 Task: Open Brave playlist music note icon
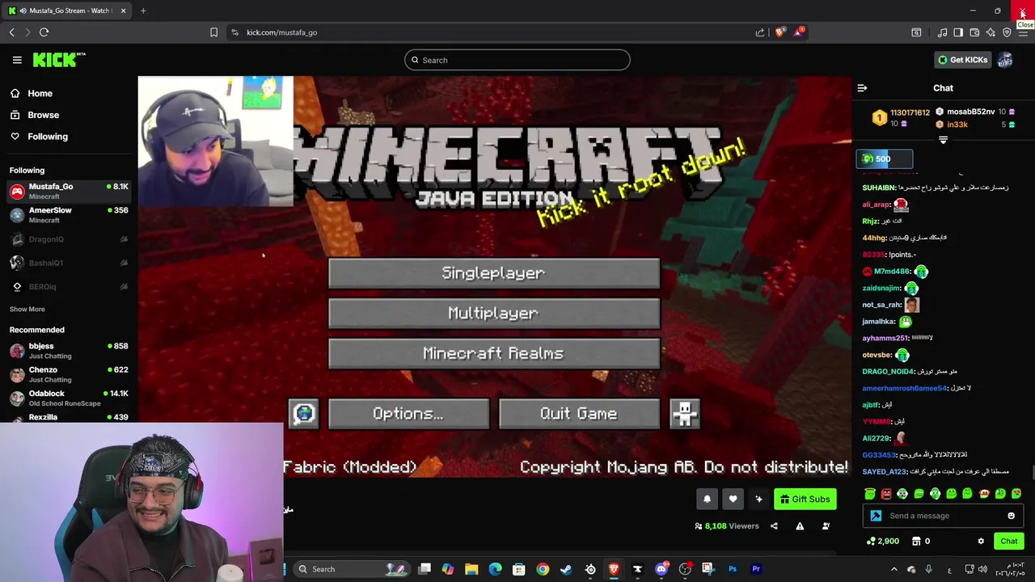pos(942,32)
